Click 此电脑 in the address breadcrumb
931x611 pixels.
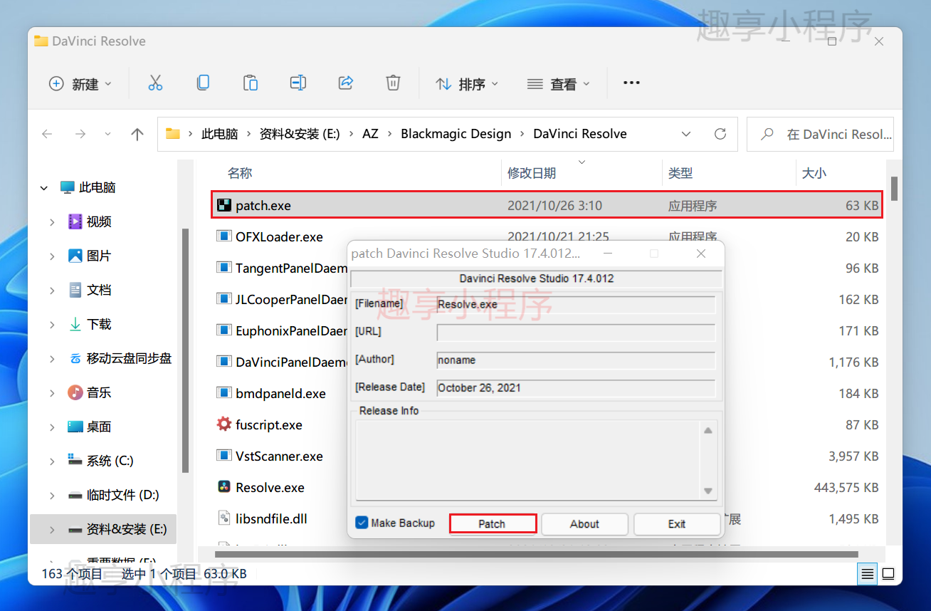pos(219,134)
